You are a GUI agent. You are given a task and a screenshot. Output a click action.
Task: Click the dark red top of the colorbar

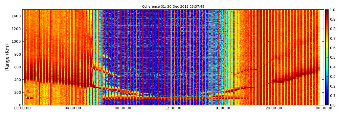(x=327, y=12)
